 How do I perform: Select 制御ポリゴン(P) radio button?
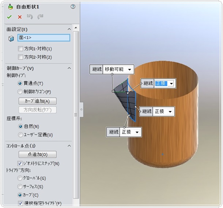click(x=20, y=92)
